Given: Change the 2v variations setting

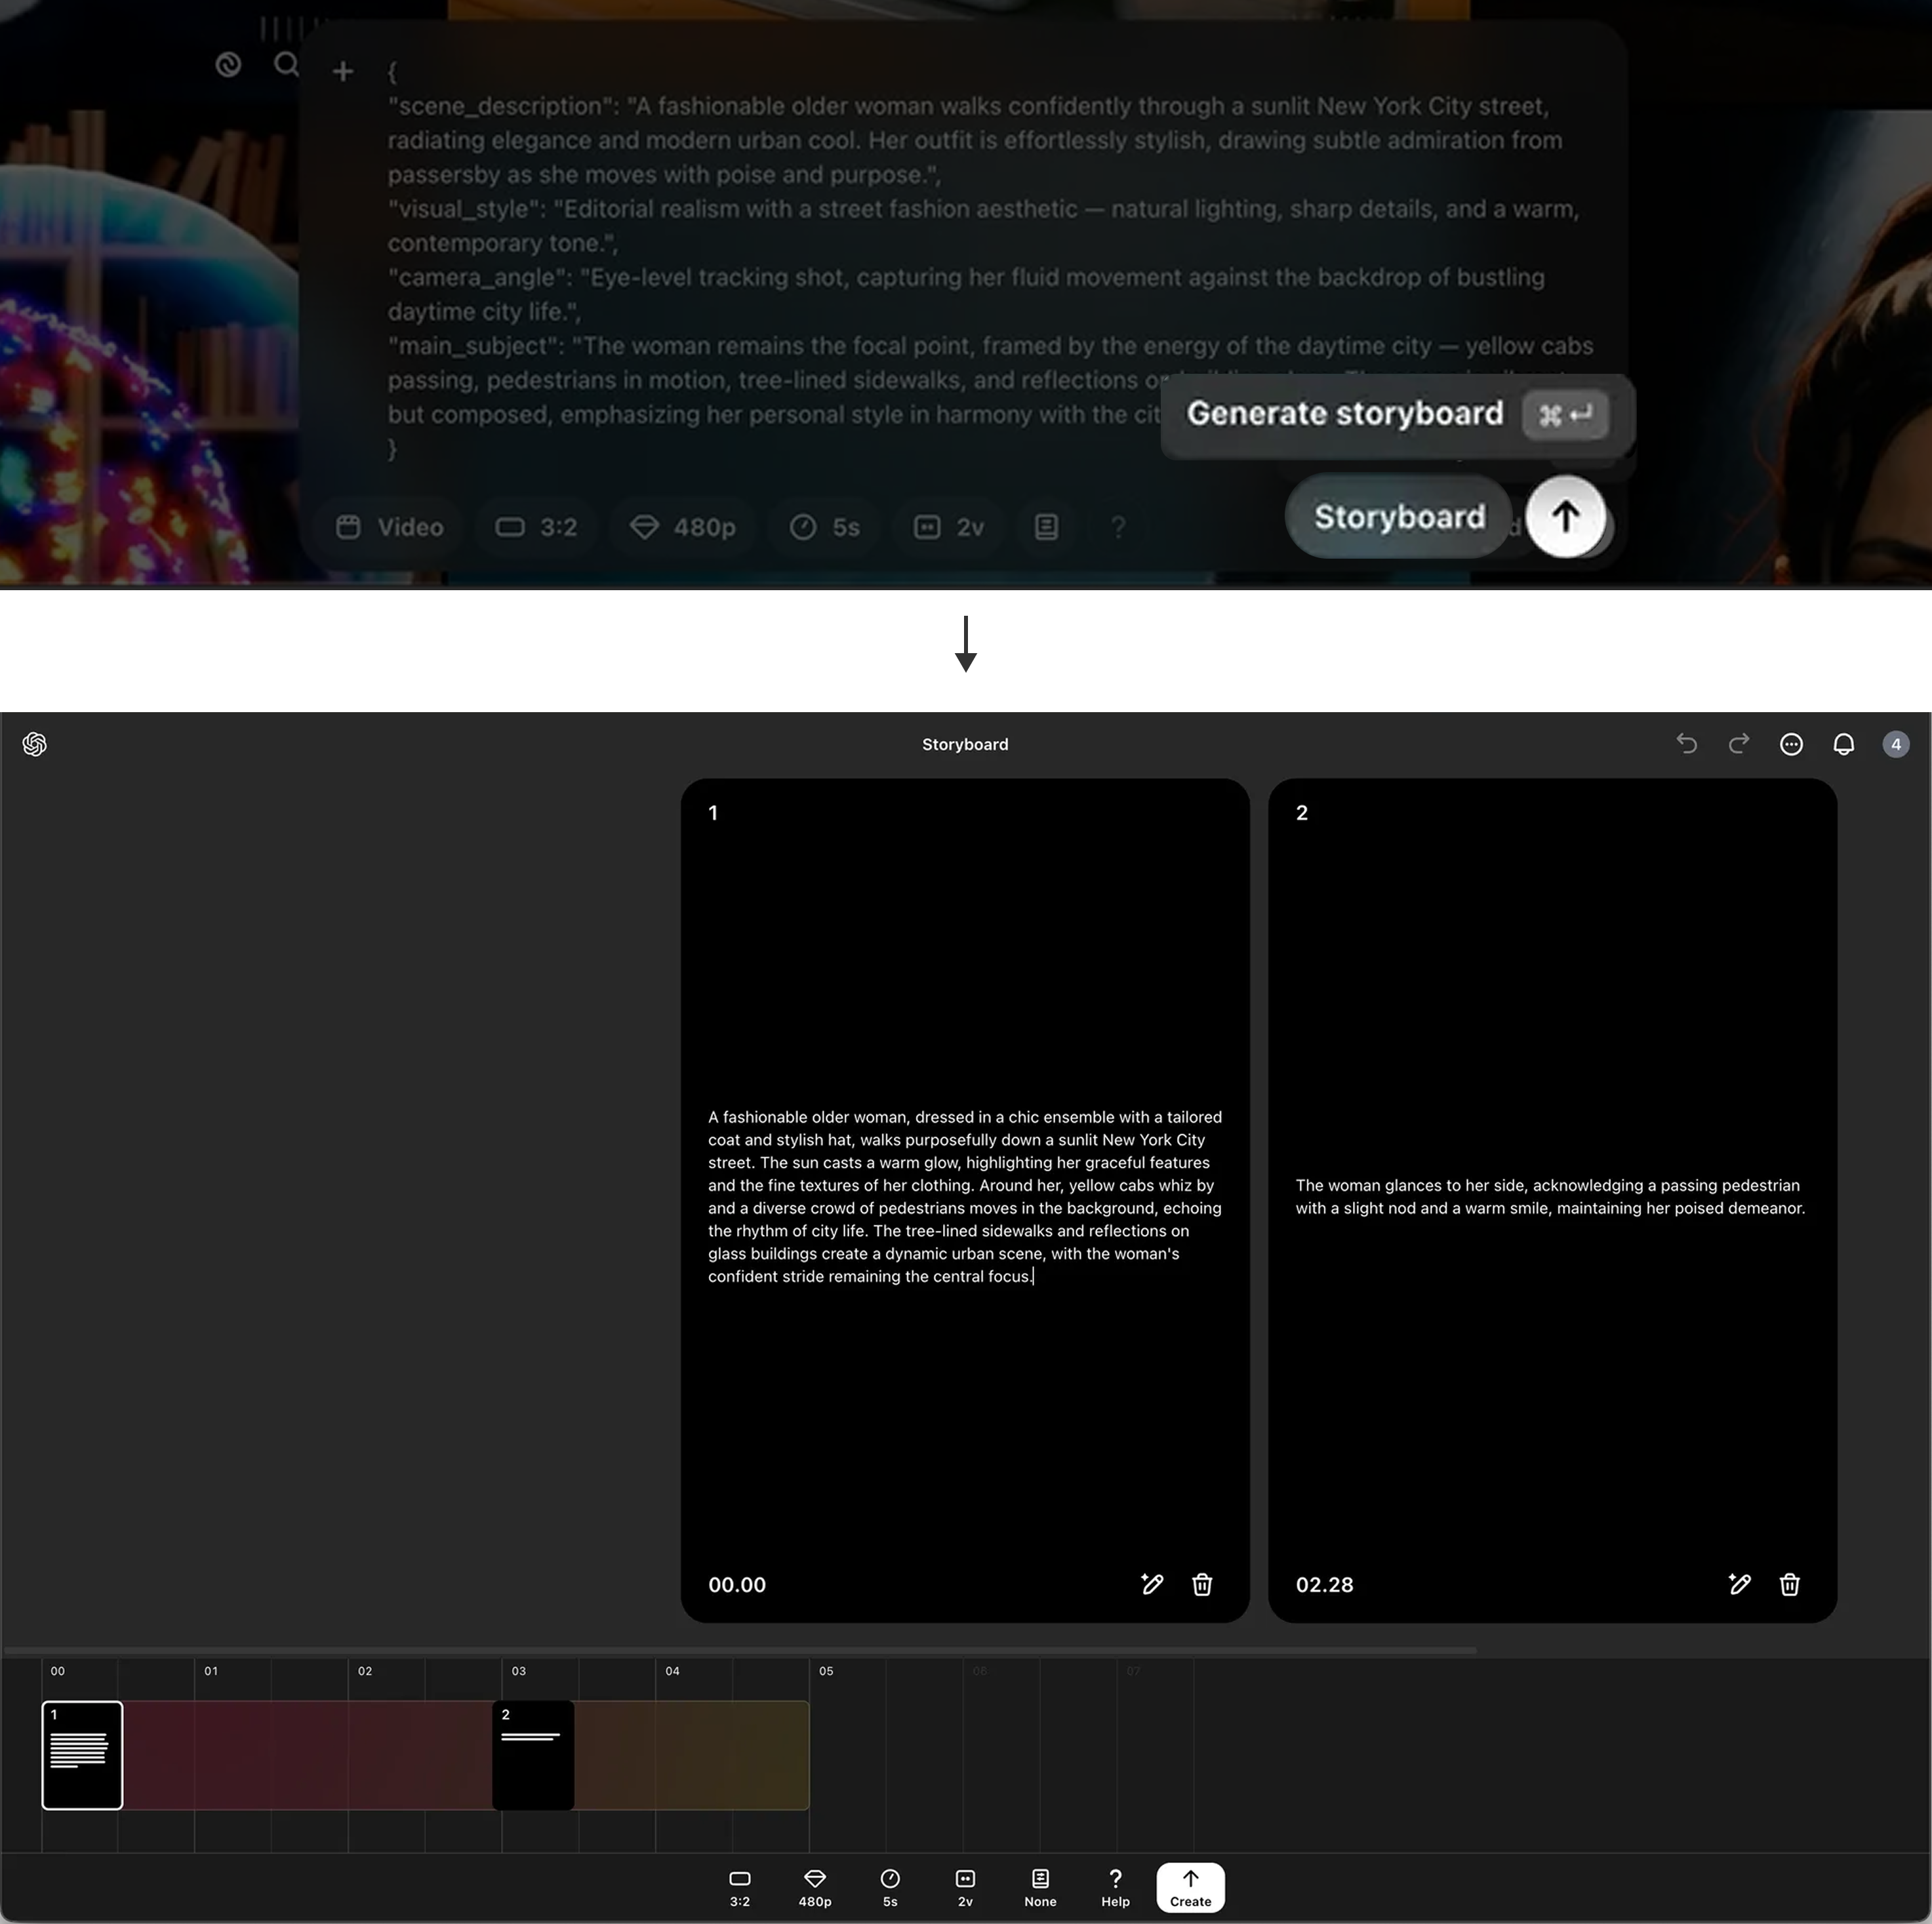Looking at the screenshot, I should 965,1887.
